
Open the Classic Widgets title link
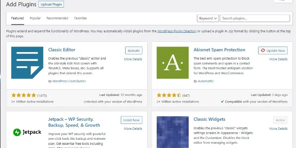209,119
